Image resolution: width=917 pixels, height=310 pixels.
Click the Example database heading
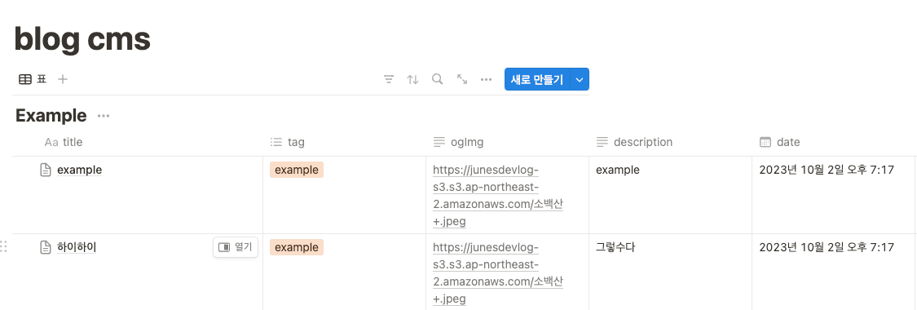(x=51, y=116)
